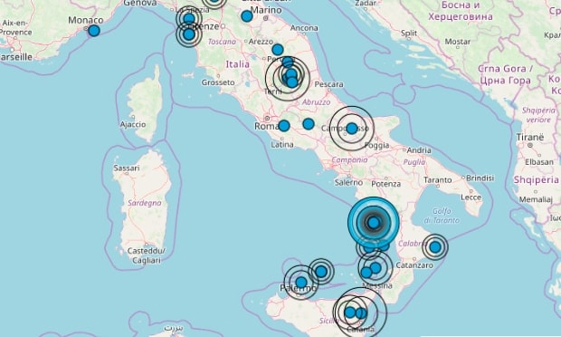Select the Ajaccio label on Corsica
Screen dimensions: 561x337
click(133, 124)
